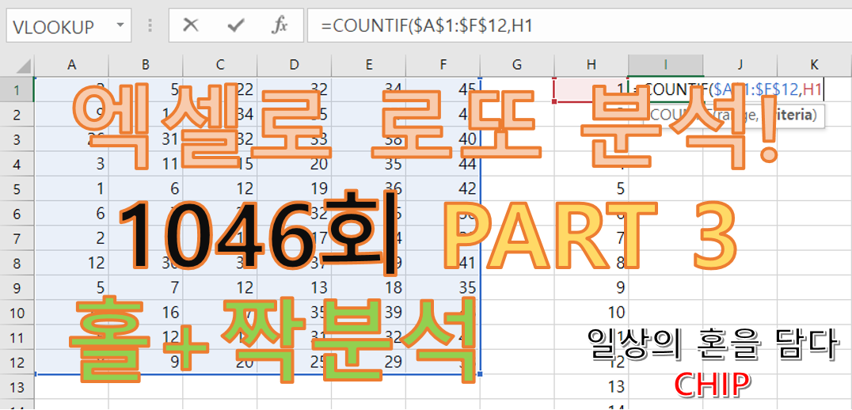Click inside the formula bar COUNTIF text
Viewport: 852px width, 410px height.
tap(427, 25)
